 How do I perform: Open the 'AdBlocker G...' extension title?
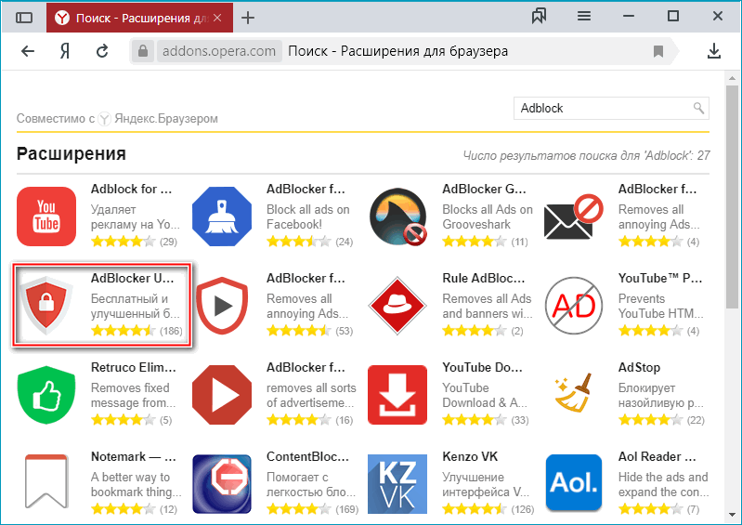click(x=484, y=189)
